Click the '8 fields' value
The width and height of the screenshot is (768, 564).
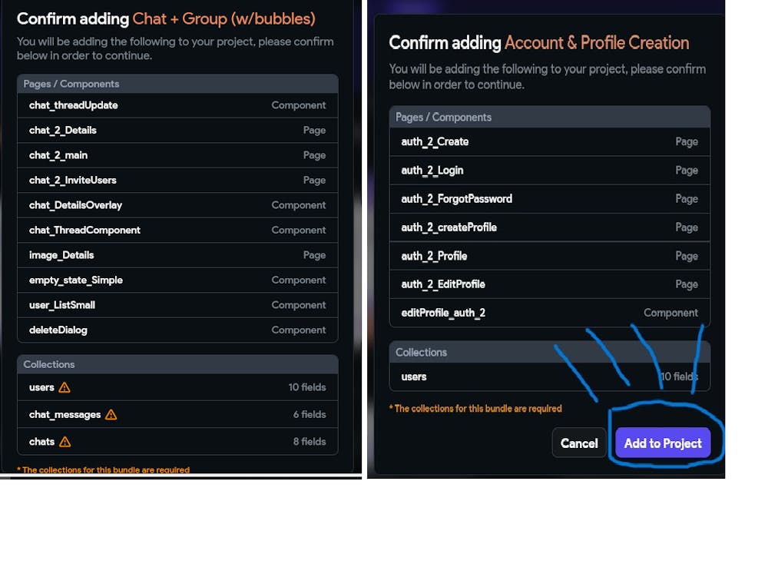(x=310, y=442)
